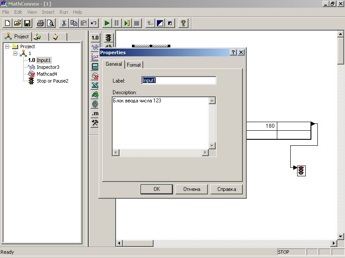Select Mathcad4 in the project tree
This screenshot has height=258, width=345.
pyautogui.click(x=47, y=74)
